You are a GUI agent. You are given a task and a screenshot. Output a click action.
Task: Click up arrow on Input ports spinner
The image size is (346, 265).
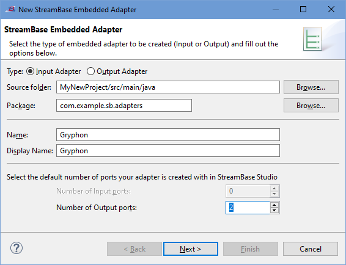point(274,188)
